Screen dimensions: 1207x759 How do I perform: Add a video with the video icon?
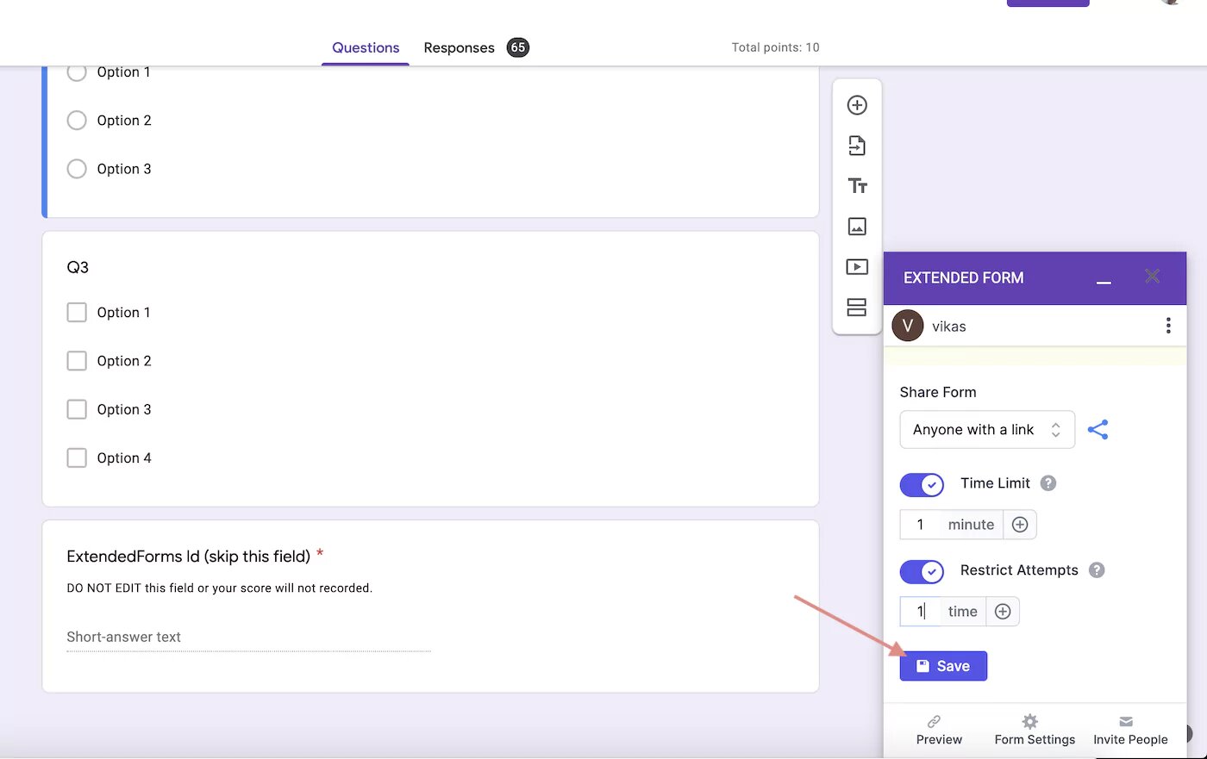click(857, 266)
